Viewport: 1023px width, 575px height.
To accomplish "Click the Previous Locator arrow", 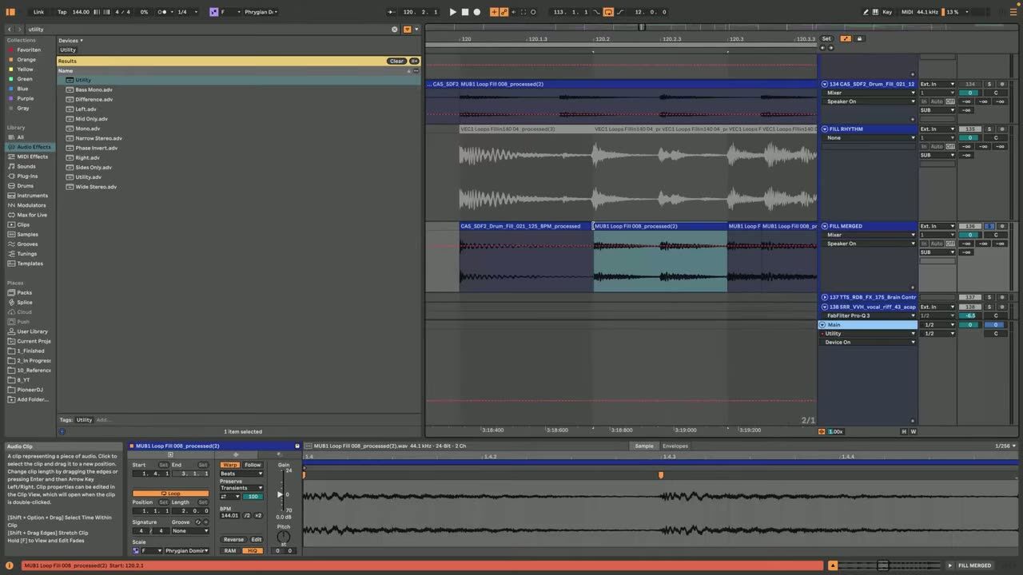I will point(822,47).
